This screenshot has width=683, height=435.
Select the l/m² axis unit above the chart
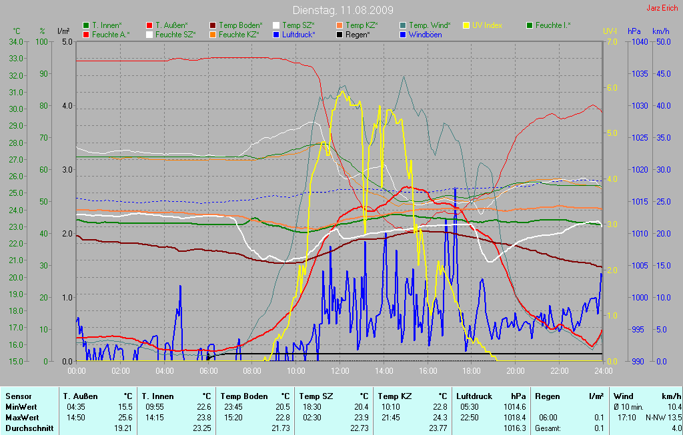63,31
